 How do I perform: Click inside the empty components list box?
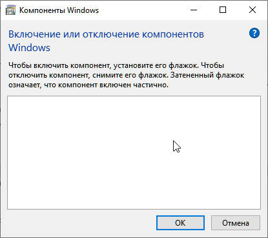click(x=134, y=153)
